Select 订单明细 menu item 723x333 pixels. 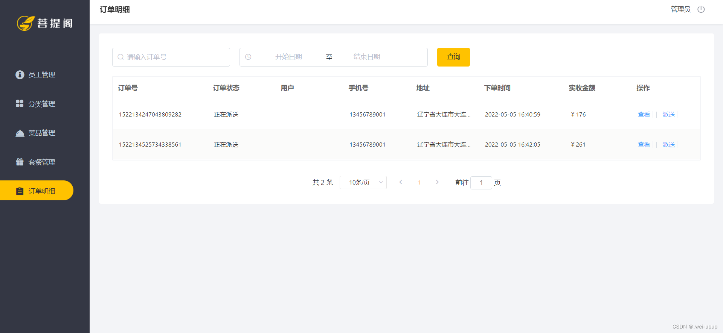coord(37,191)
